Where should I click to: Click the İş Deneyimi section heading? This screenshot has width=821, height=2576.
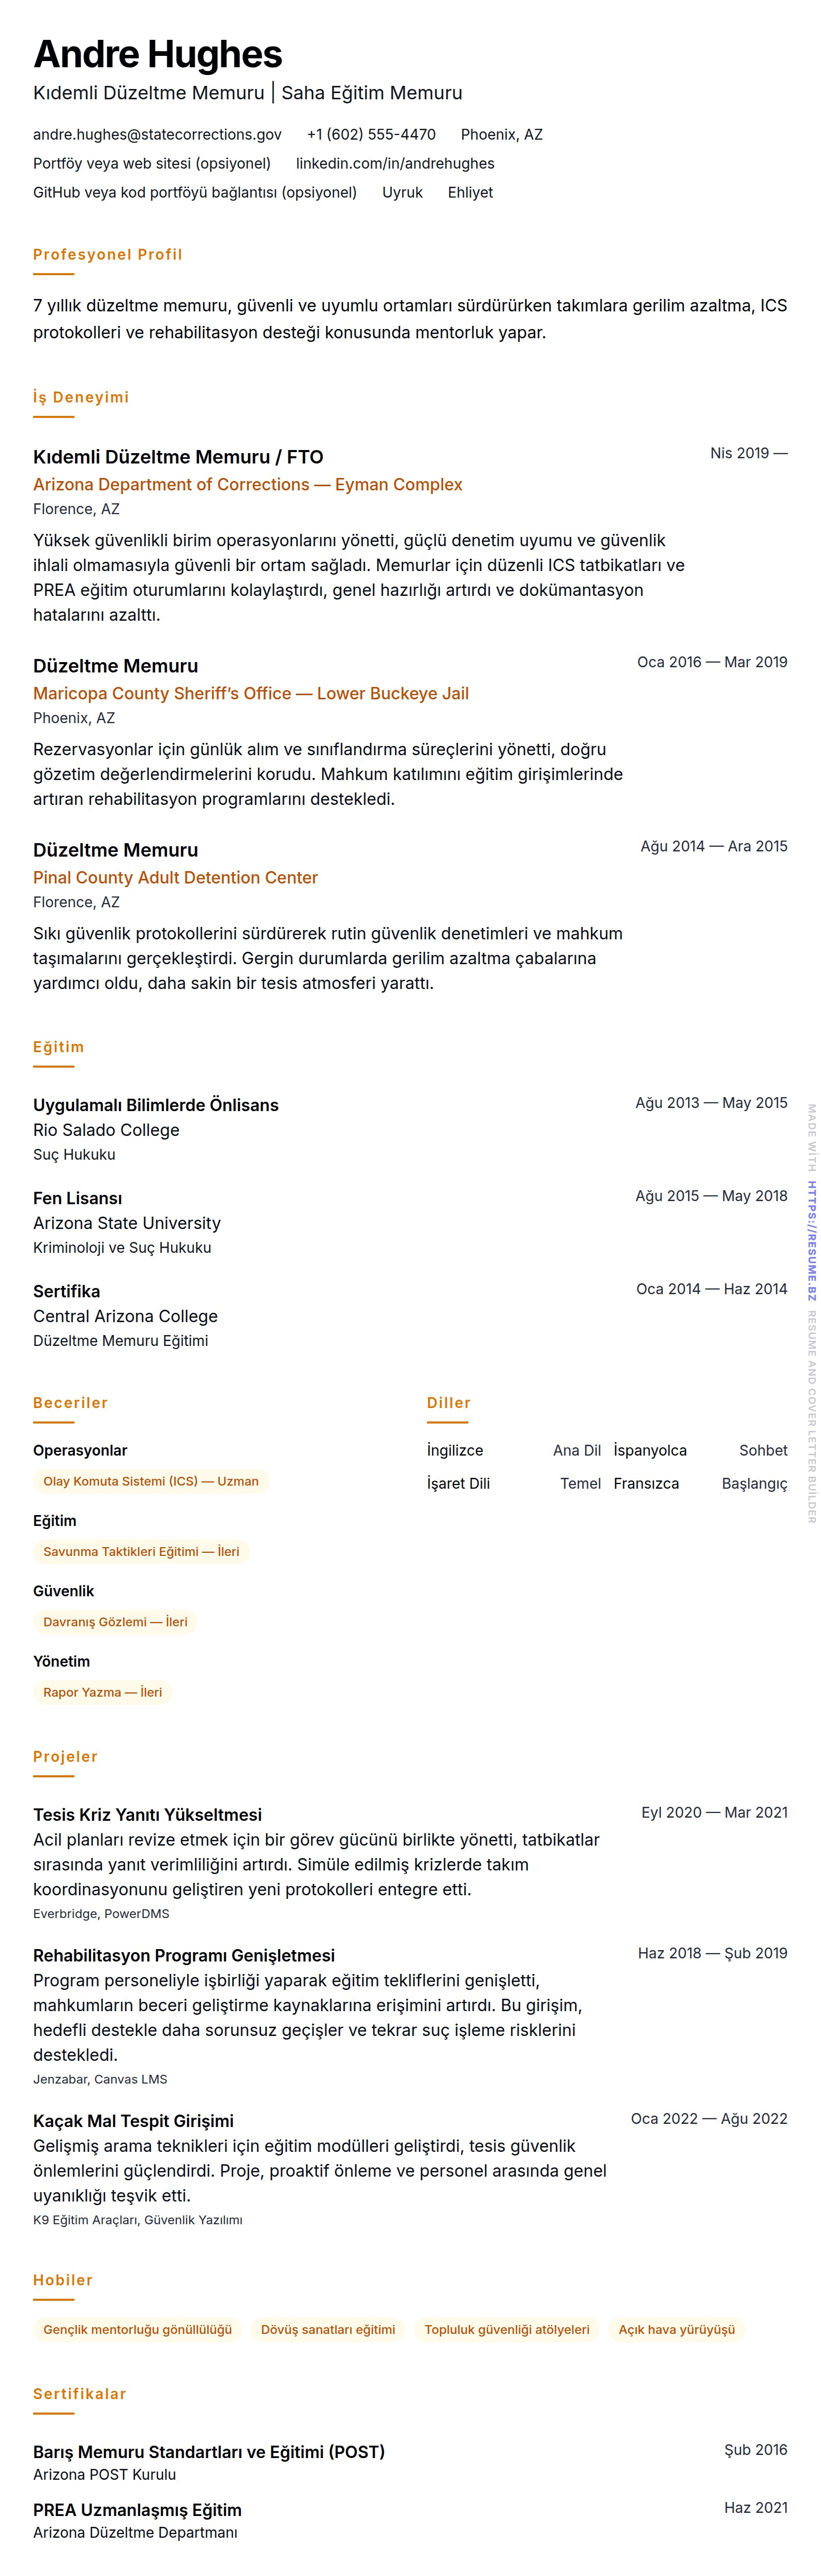(x=81, y=397)
